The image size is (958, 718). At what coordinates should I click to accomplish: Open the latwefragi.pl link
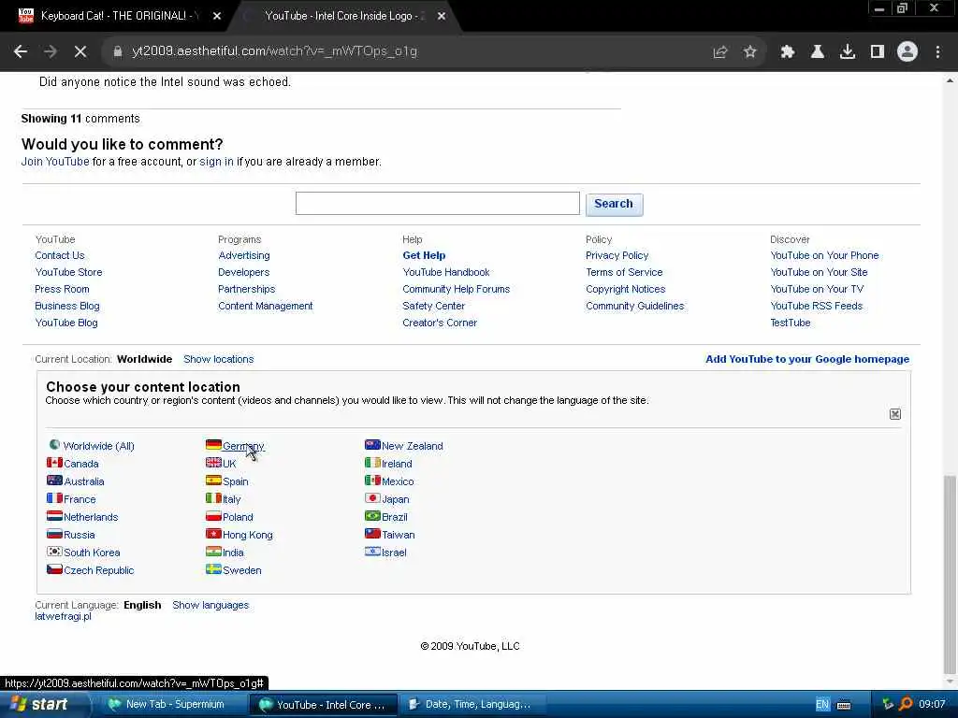tap(63, 616)
